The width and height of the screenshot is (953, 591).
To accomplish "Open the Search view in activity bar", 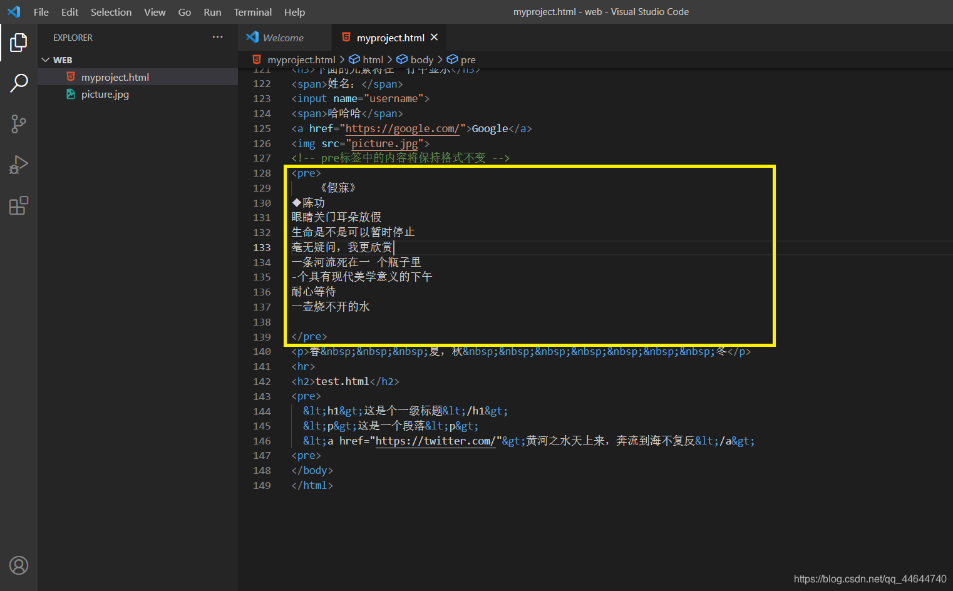I will (19, 83).
